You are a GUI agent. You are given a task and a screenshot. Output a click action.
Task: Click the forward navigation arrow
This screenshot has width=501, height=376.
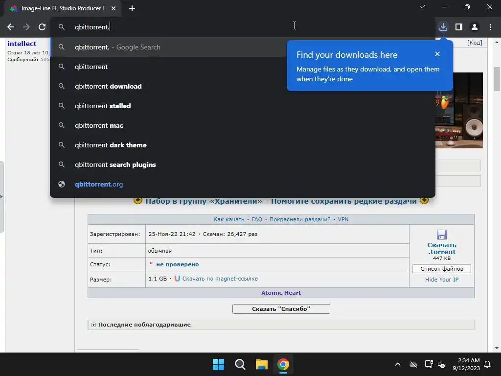coord(26,27)
